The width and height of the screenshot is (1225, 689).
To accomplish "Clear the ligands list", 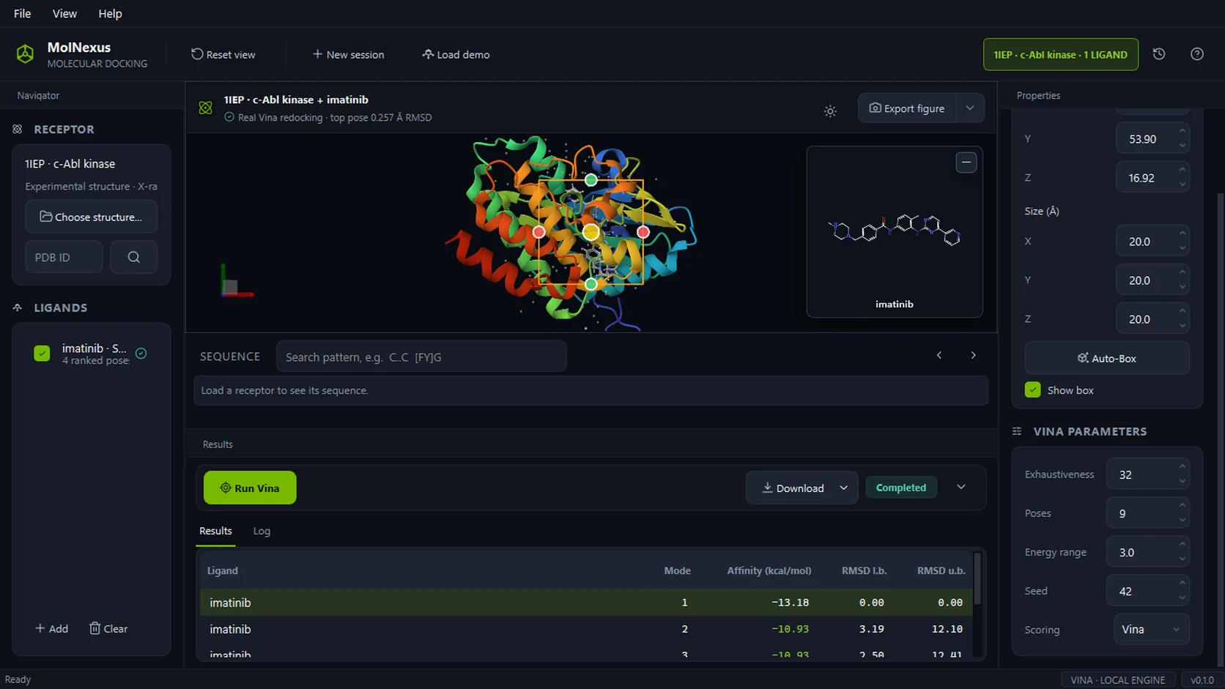I will (108, 628).
